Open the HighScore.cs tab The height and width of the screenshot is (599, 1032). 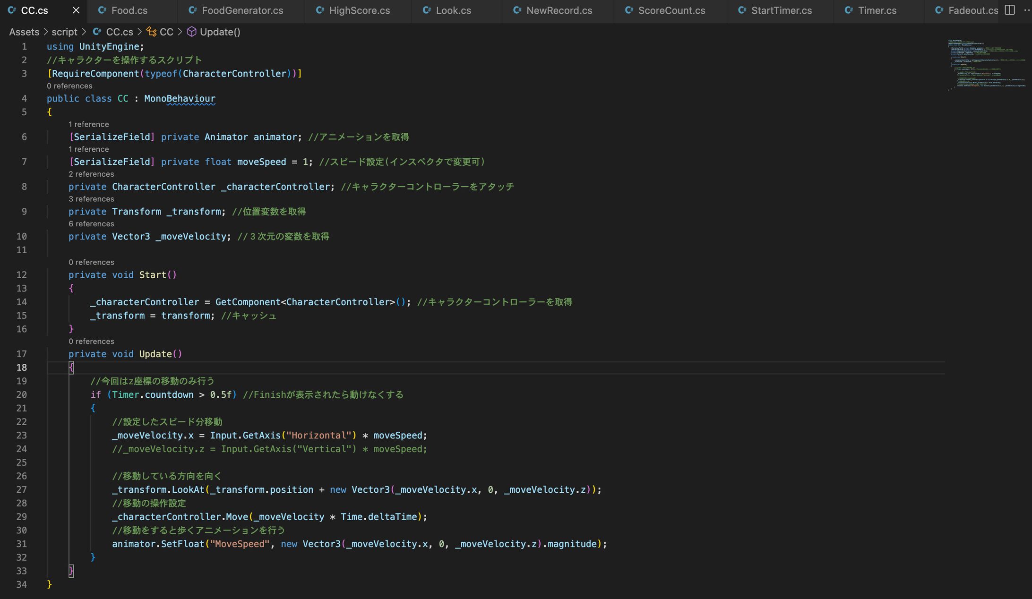359,10
